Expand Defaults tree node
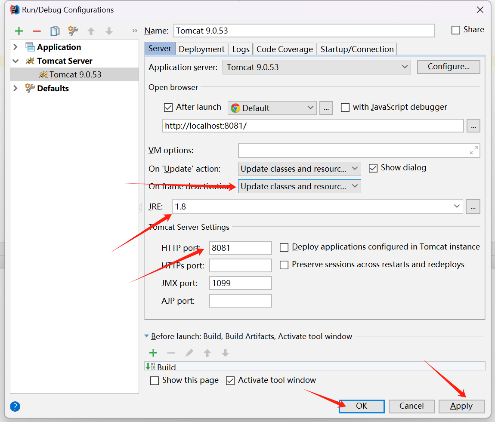Screen dimensions: 495x422 15,88
